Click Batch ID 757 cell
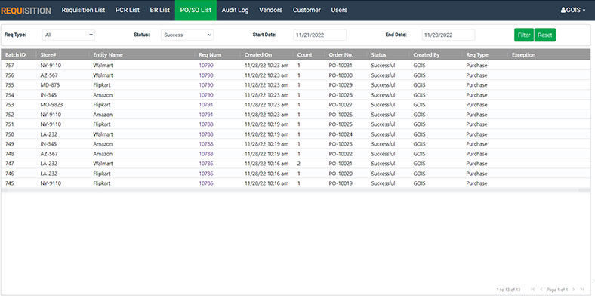The image size is (595, 298). coord(10,65)
